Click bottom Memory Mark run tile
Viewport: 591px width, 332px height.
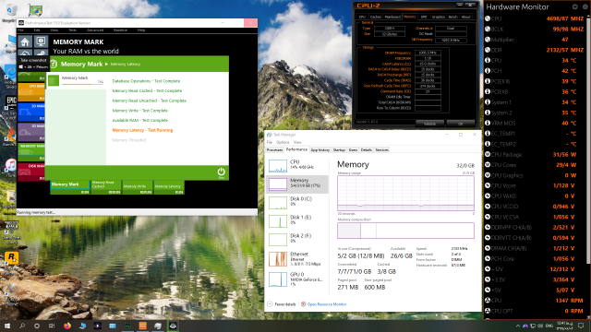click(x=70, y=187)
